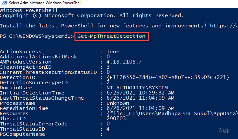This screenshot has height=139, width=238.
Task: Click the CleaningActionID label
Action: (x=26, y=67)
